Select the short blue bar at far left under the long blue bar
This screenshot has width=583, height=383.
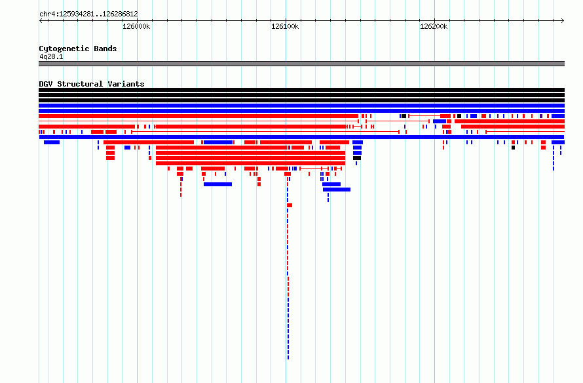pyautogui.click(x=52, y=142)
